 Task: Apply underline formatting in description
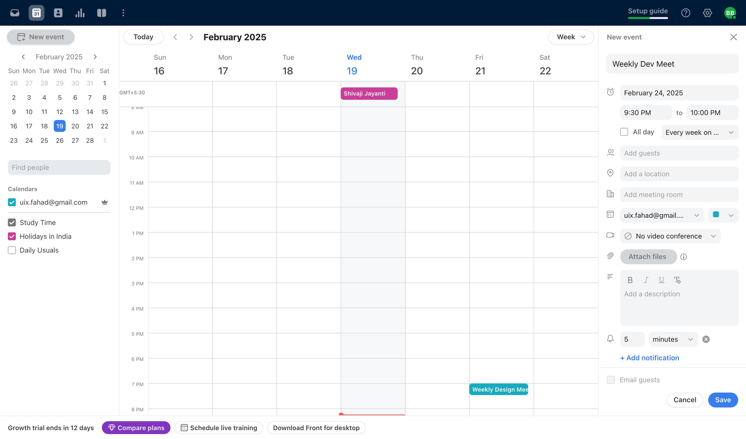[x=661, y=280]
